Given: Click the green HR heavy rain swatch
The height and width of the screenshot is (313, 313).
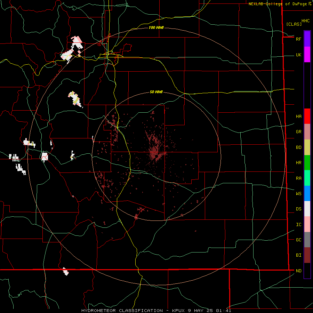Looking at the screenshot, I should tap(307, 162).
